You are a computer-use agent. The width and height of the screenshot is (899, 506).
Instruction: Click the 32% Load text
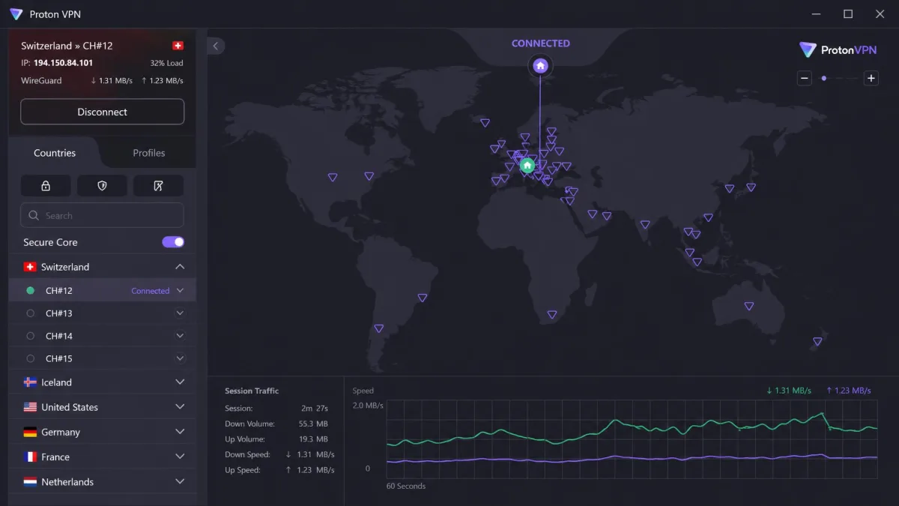click(166, 63)
